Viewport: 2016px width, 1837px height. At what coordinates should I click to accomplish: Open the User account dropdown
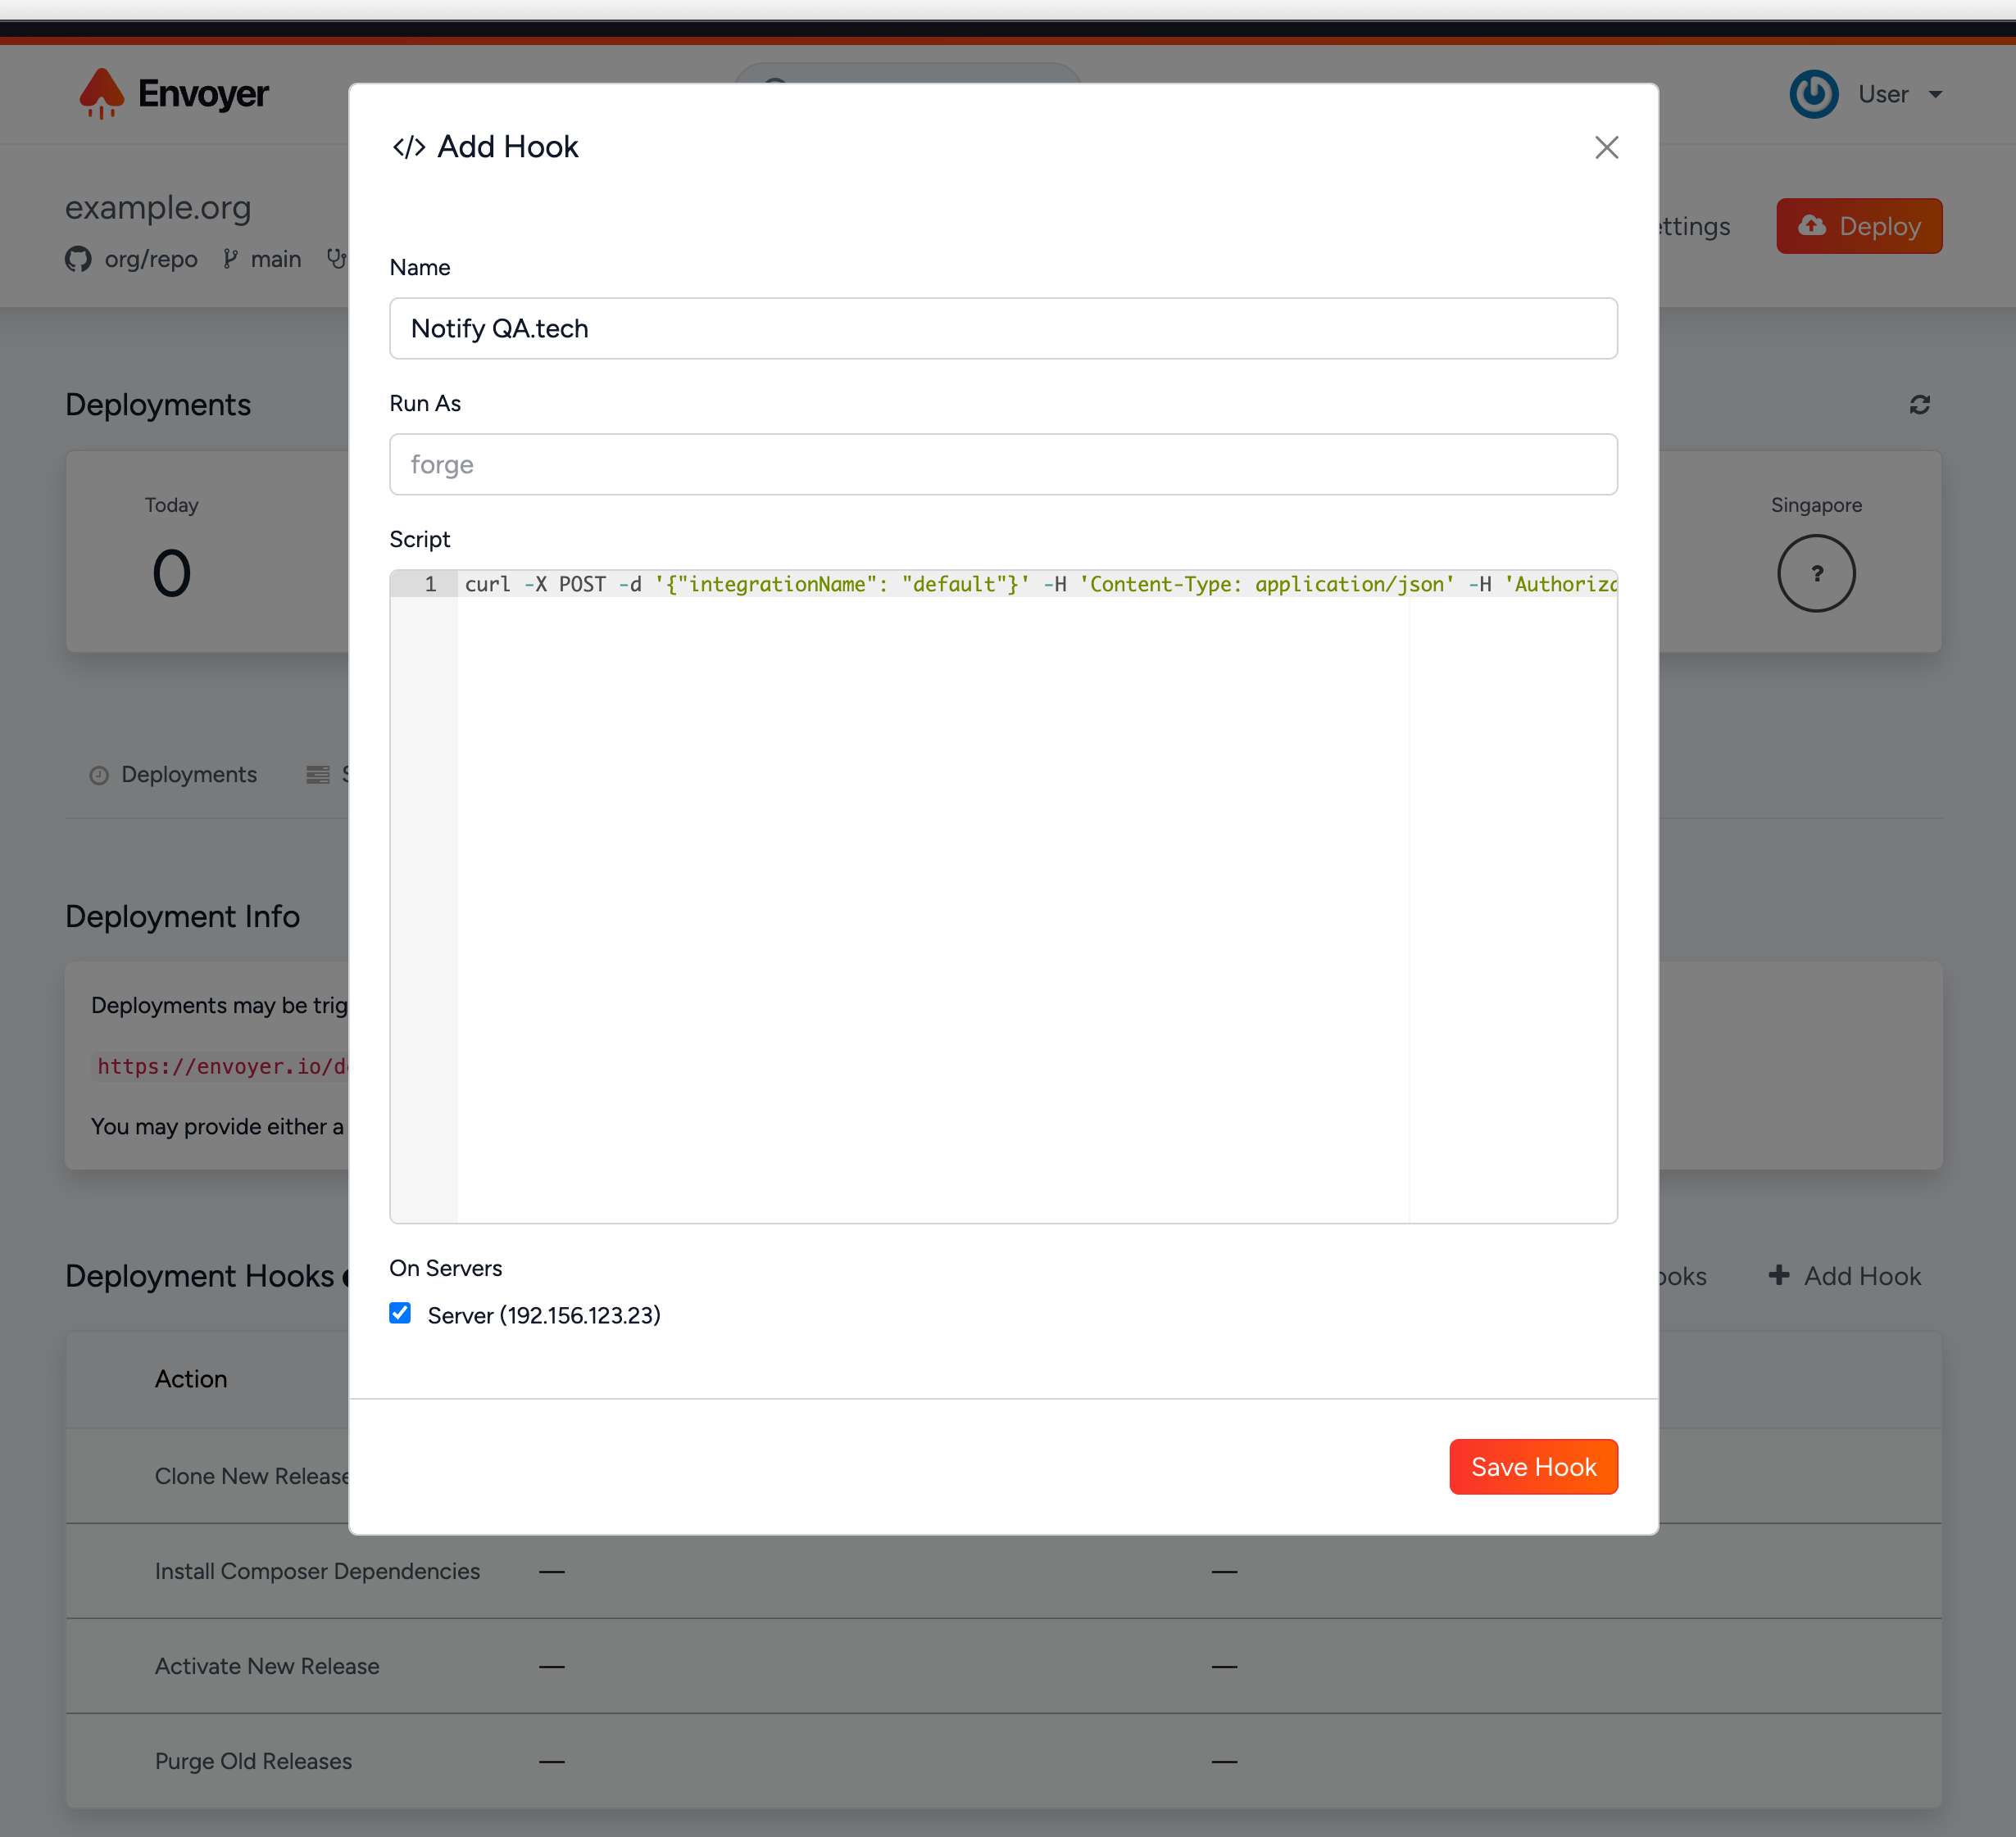pos(1884,94)
